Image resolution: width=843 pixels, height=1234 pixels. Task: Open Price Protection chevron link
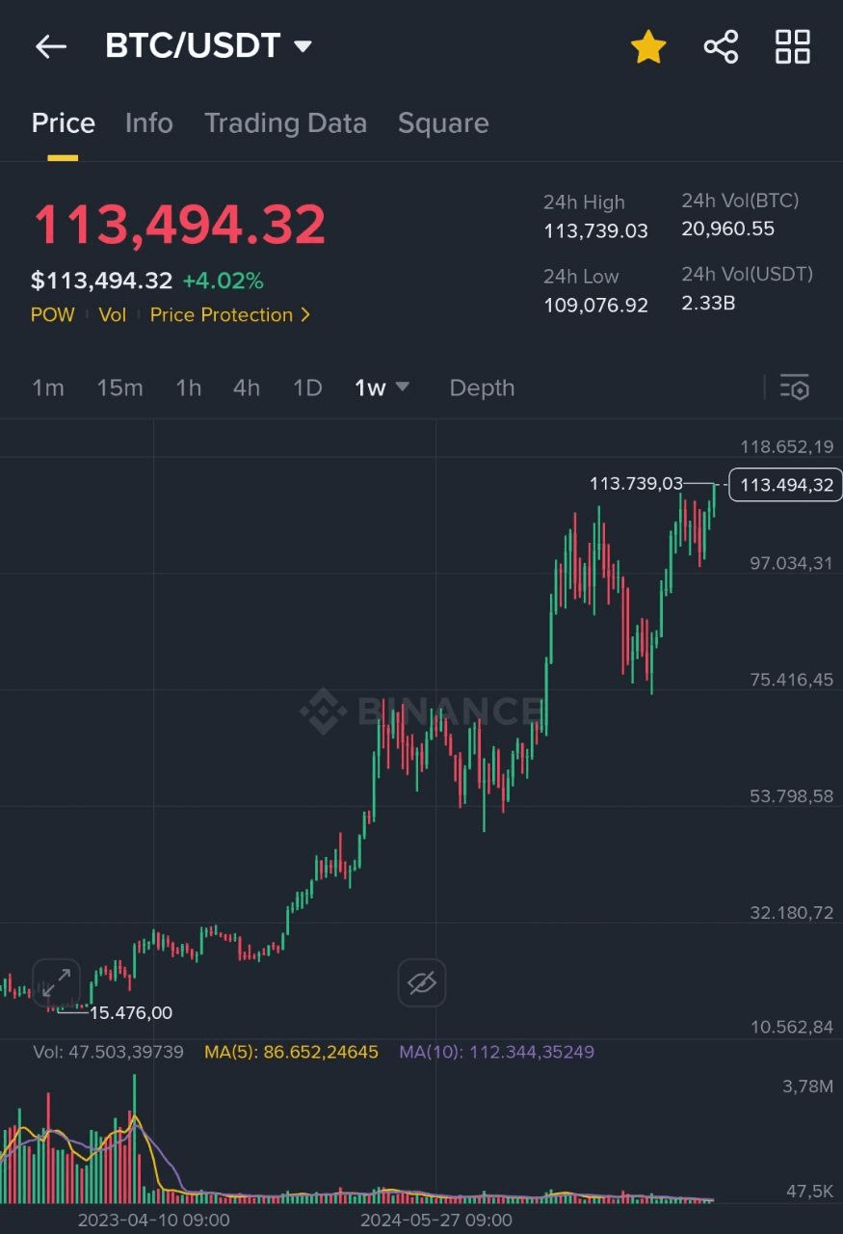click(230, 315)
